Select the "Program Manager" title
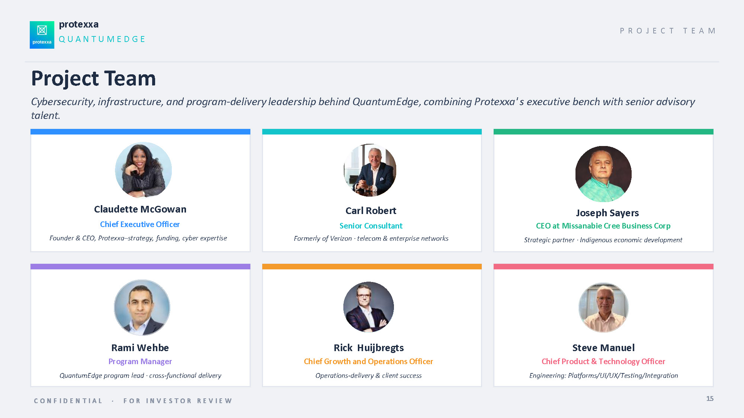744x418 pixels. coord(140,362)
